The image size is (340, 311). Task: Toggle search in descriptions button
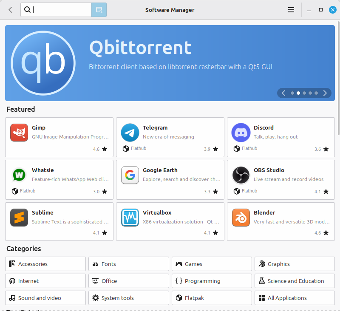99,10
